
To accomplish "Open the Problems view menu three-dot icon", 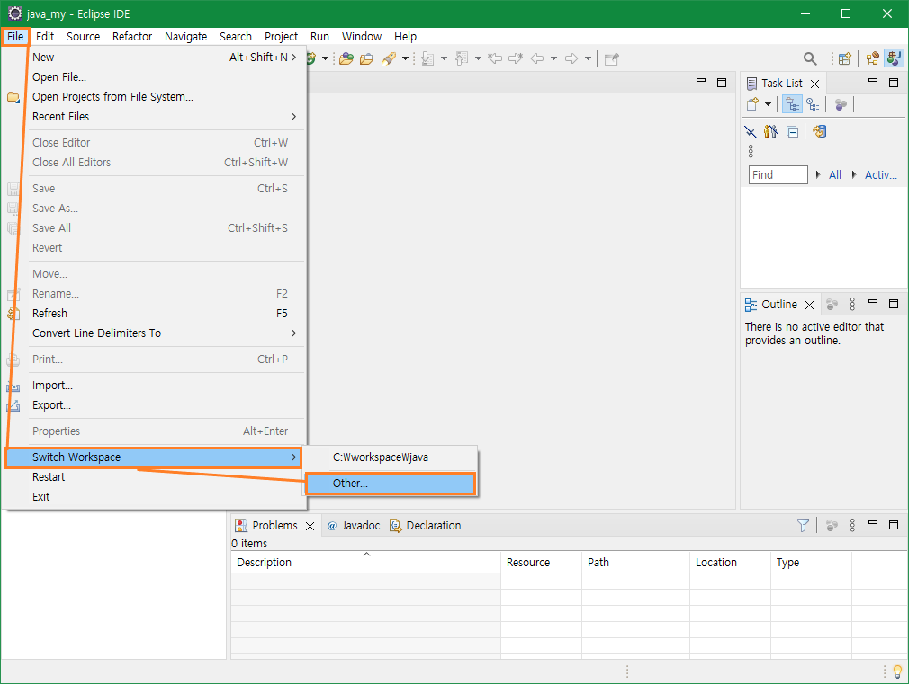I will click(x=852, y=525).
